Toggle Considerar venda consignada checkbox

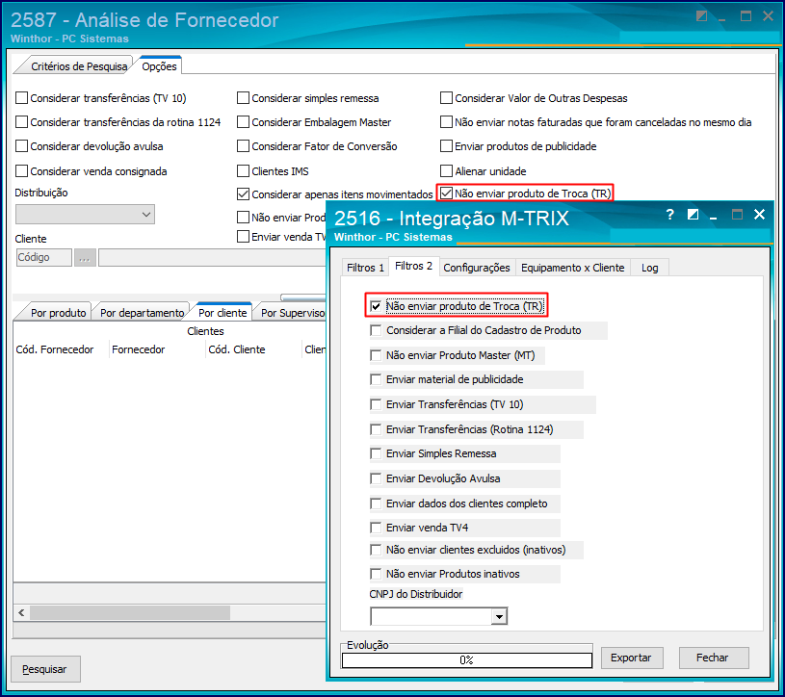pyautogui.click(x=21, y=170)
